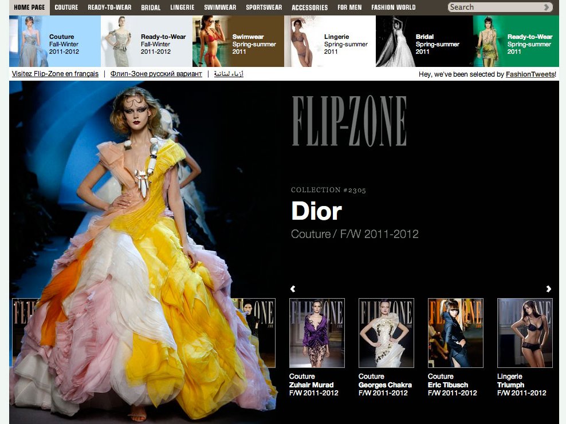
Task: Click the left carousel navigation arrow
Action: pos(293,289)
